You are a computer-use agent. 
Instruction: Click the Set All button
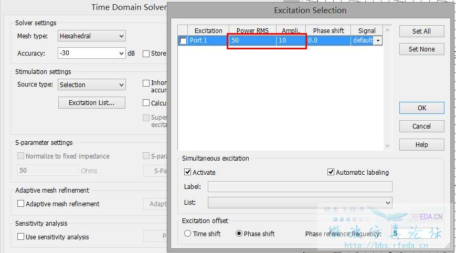[421, 31]
